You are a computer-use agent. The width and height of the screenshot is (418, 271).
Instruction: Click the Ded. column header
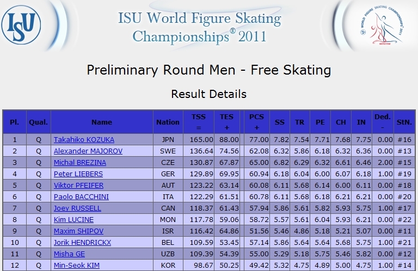pos(383,122)
